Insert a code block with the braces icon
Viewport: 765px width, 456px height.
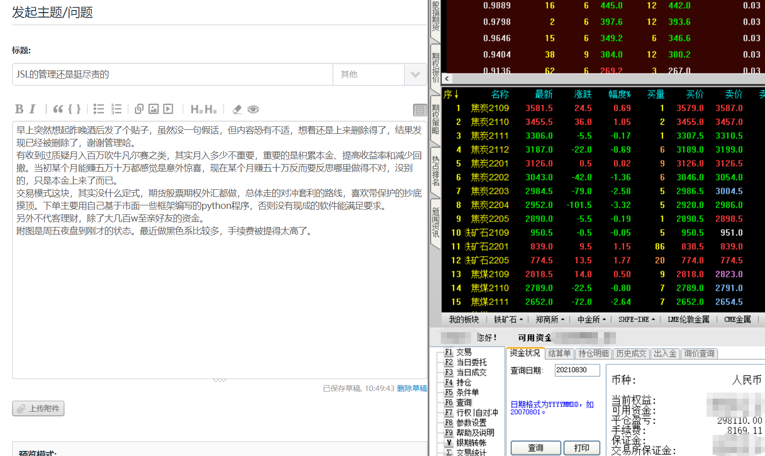[74, 109]
